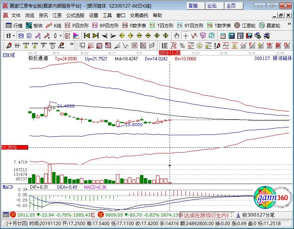This screenshot has width=294, height=229.
Task: Open the 9P四方形 tool
Action: [x=105, y=25]
